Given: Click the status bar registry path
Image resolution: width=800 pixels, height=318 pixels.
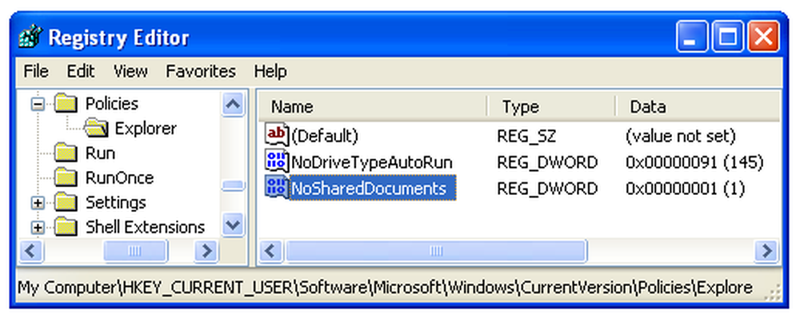Looking at the screenshot, I should pos(385,288).
